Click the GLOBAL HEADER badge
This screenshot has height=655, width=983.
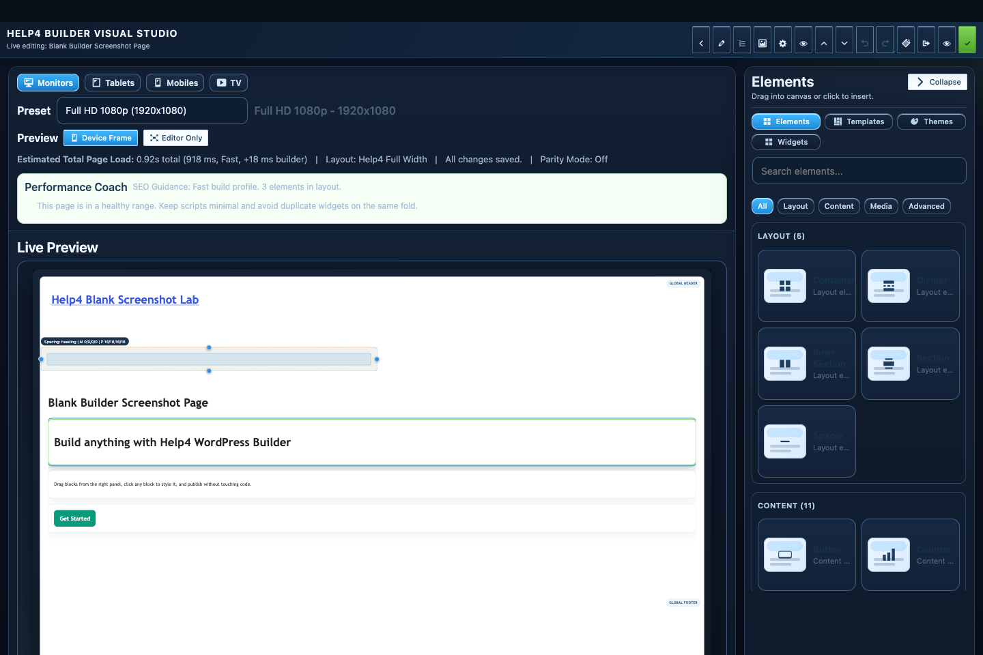683,283
